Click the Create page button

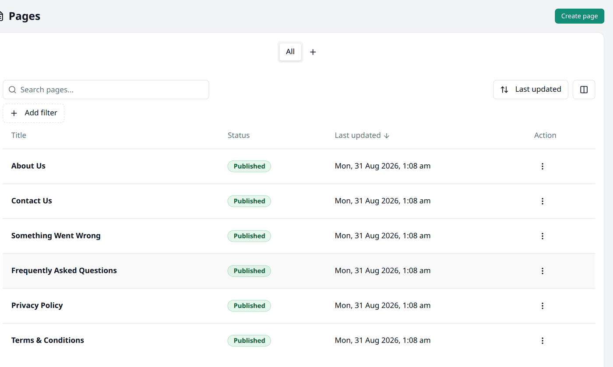click(x=579, y=16)
